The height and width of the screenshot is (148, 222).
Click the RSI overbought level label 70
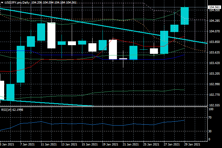coord(210,118)
